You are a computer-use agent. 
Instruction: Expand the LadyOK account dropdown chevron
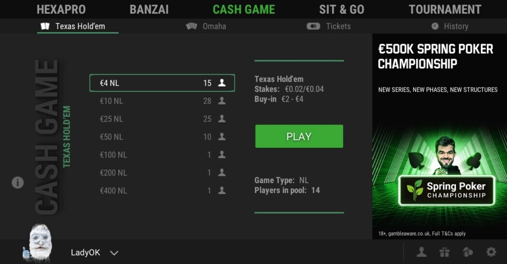[x=114, y=253]
